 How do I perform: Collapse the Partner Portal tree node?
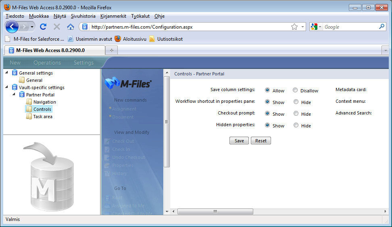(x=14, y=94)
